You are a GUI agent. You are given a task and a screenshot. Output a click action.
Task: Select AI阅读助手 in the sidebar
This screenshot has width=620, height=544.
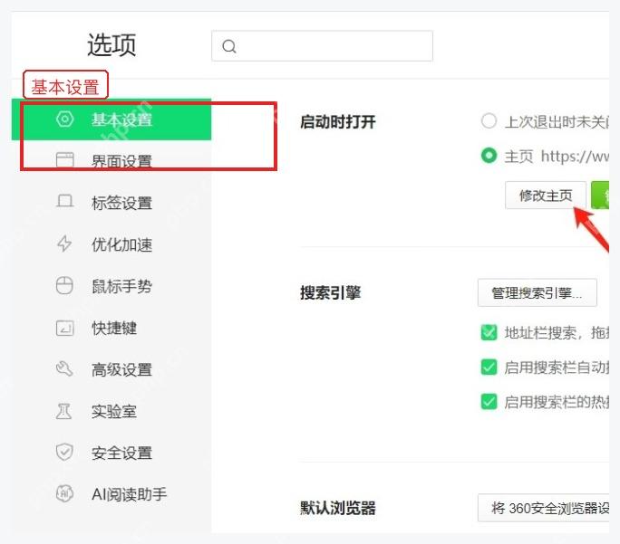pyautogui.click(x=111, y=494)
